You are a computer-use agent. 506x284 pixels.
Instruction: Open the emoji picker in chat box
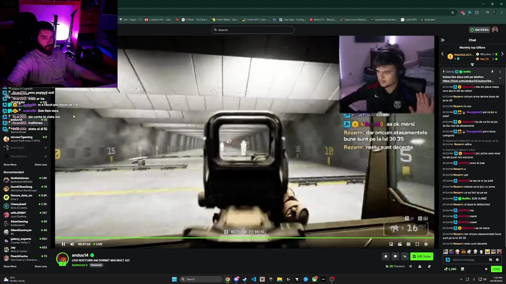click(497, 260)
